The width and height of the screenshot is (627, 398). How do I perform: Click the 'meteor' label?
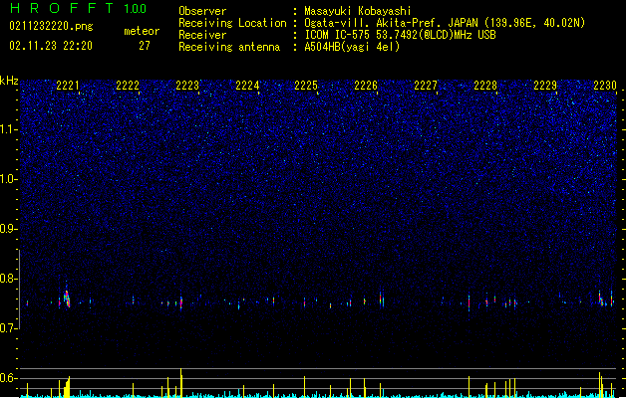pos(142,31)
